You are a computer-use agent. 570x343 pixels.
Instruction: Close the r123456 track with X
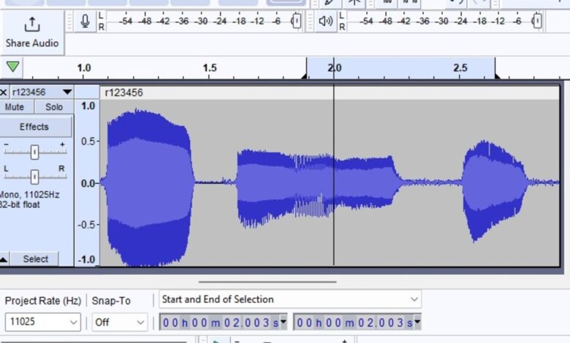(x=4, y=92)
